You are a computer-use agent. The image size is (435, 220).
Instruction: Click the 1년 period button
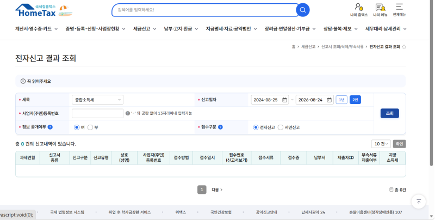341,100
